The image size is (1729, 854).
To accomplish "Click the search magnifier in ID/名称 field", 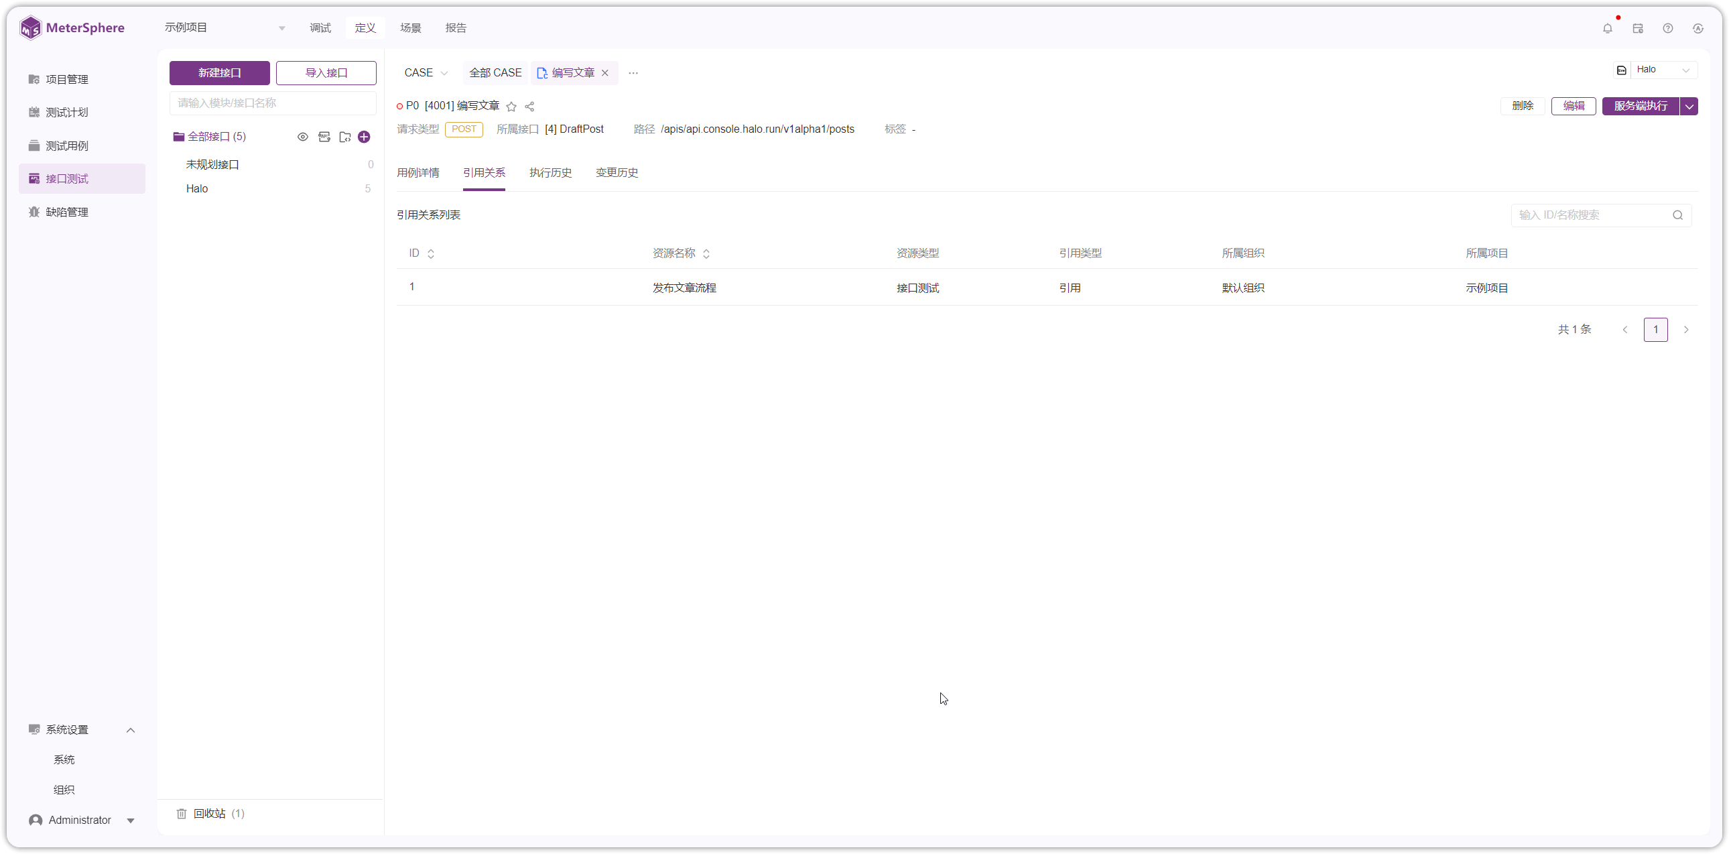I will pos(1677,215).
